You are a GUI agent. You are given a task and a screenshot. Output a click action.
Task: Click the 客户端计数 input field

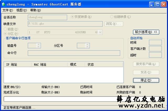tap(155, 49)
